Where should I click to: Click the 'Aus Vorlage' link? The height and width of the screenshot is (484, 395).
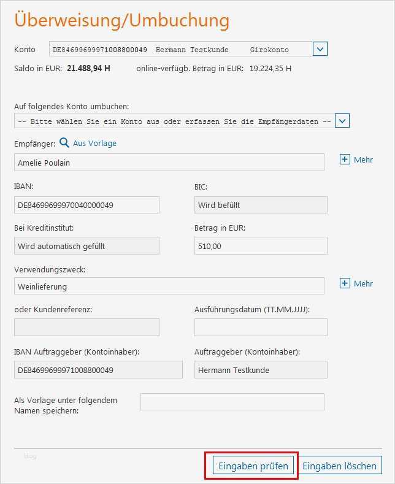[x=94, y=143]
